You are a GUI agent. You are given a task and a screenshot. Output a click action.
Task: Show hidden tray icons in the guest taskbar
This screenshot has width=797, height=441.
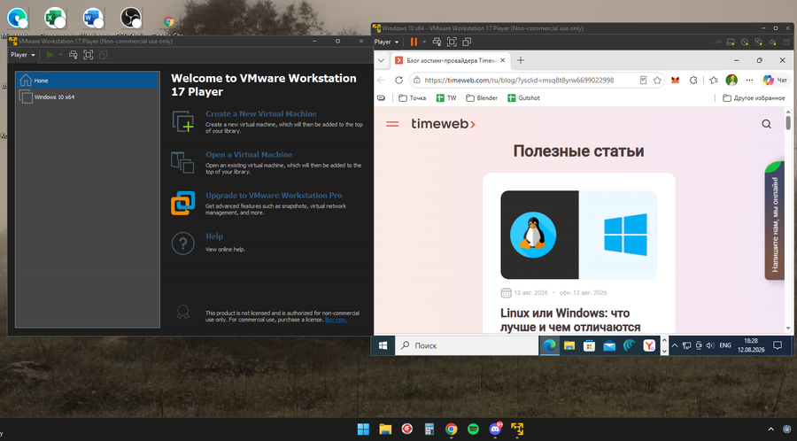[x=675, y=345]
